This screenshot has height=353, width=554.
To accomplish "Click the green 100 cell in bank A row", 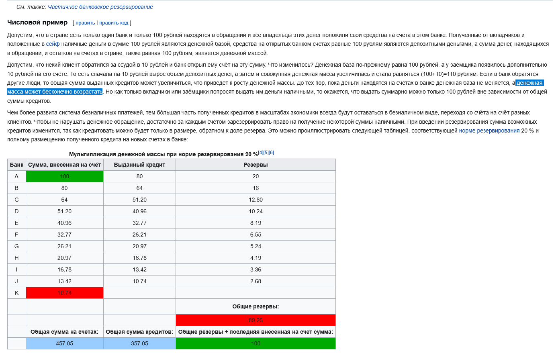I will 65,176.
